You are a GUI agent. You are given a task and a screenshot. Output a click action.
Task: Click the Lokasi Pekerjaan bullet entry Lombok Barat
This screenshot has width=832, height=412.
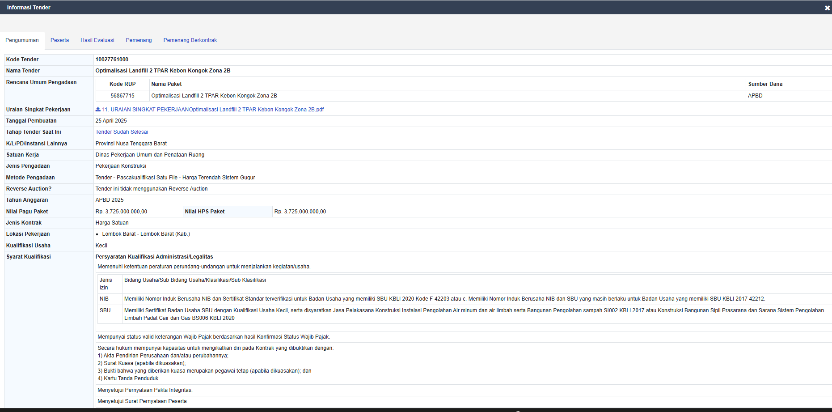tap(146, 234)
